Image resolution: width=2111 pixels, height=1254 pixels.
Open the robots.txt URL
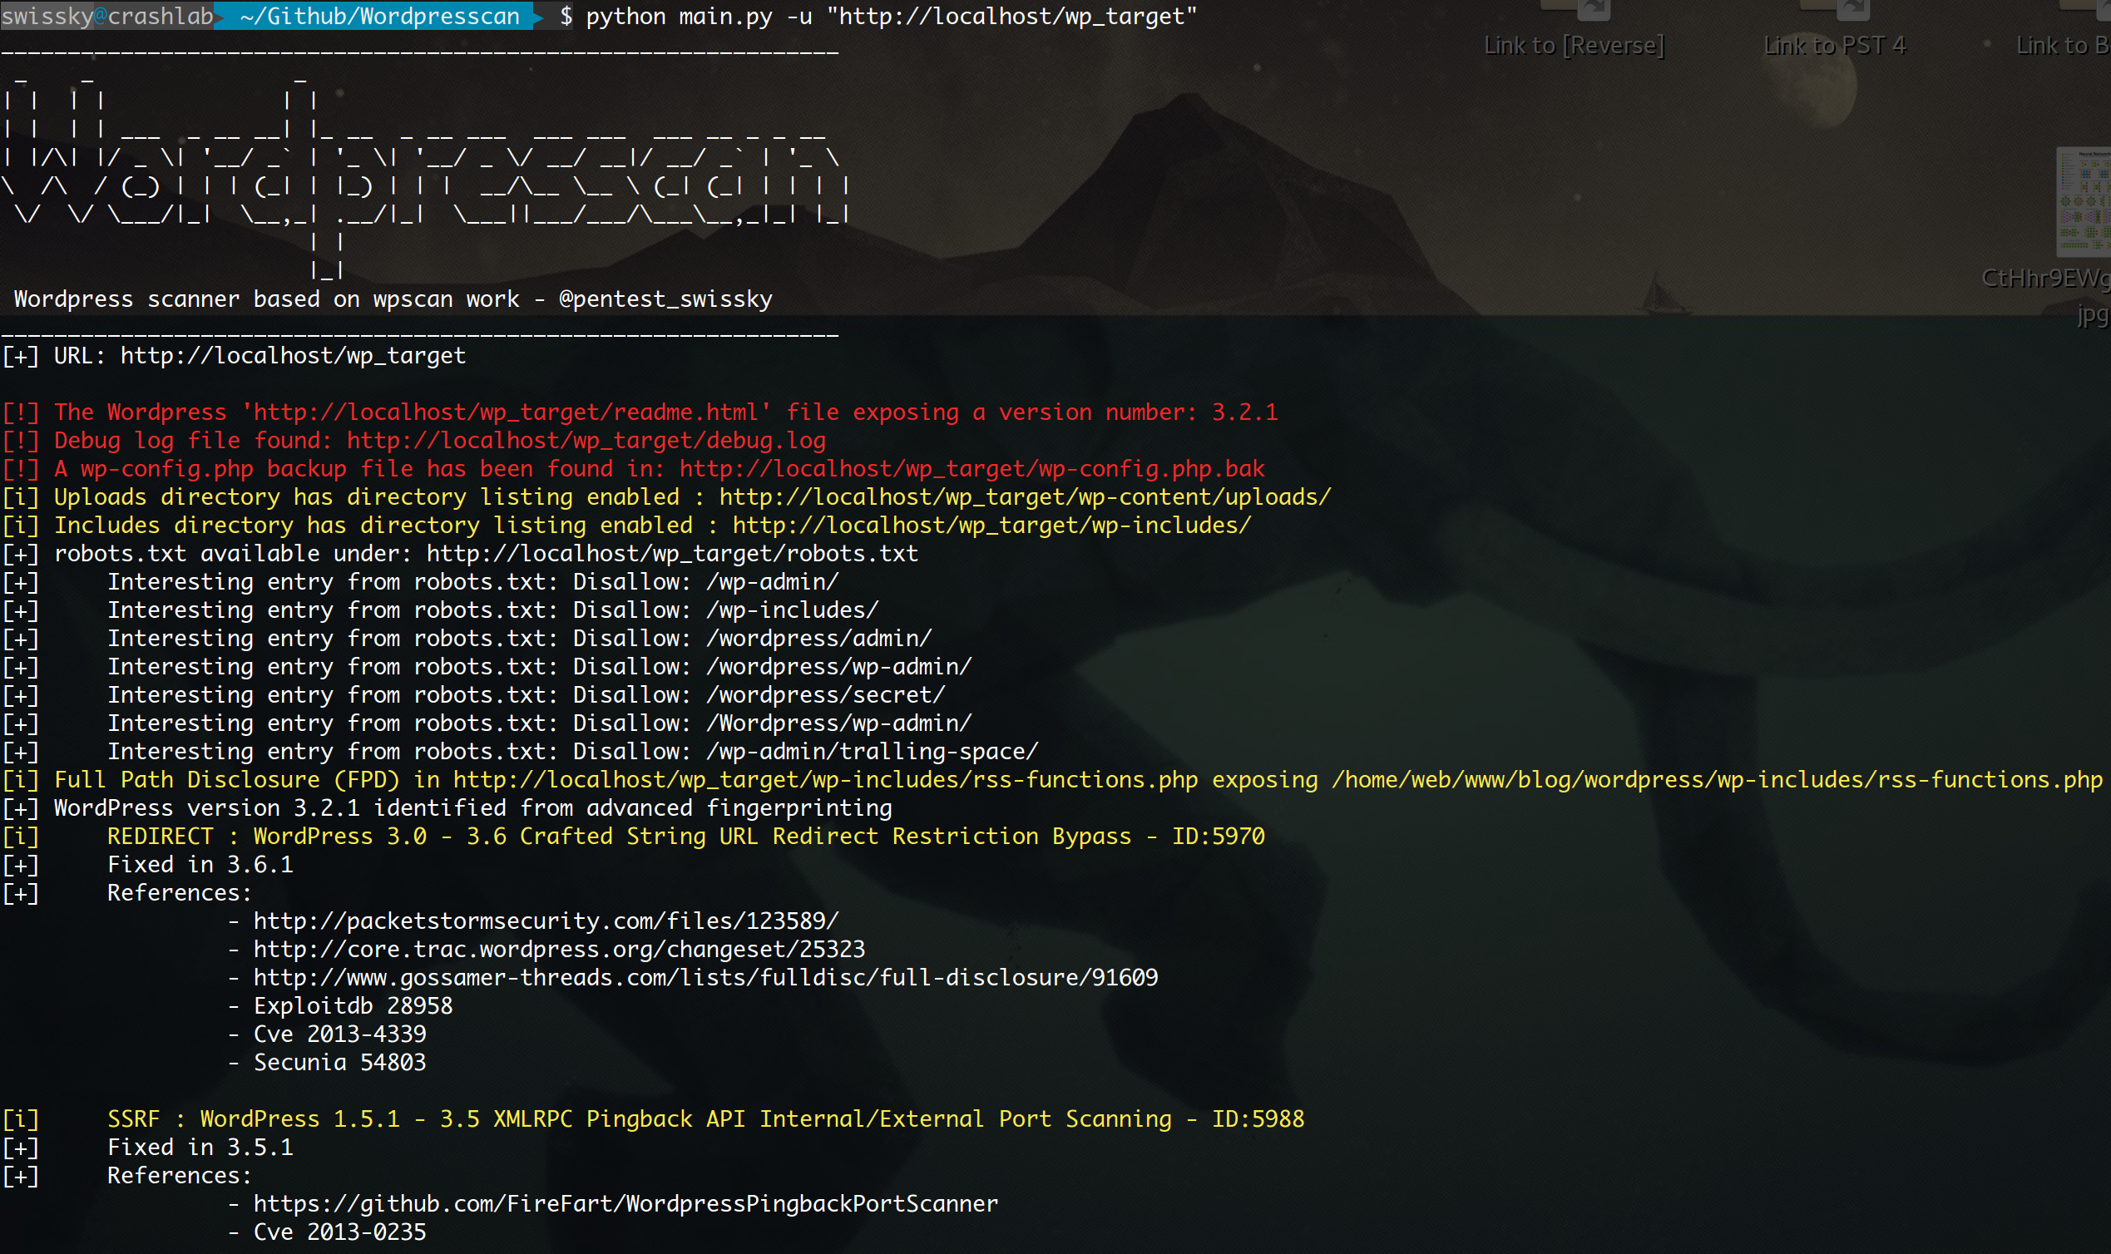tap(672, 554)
